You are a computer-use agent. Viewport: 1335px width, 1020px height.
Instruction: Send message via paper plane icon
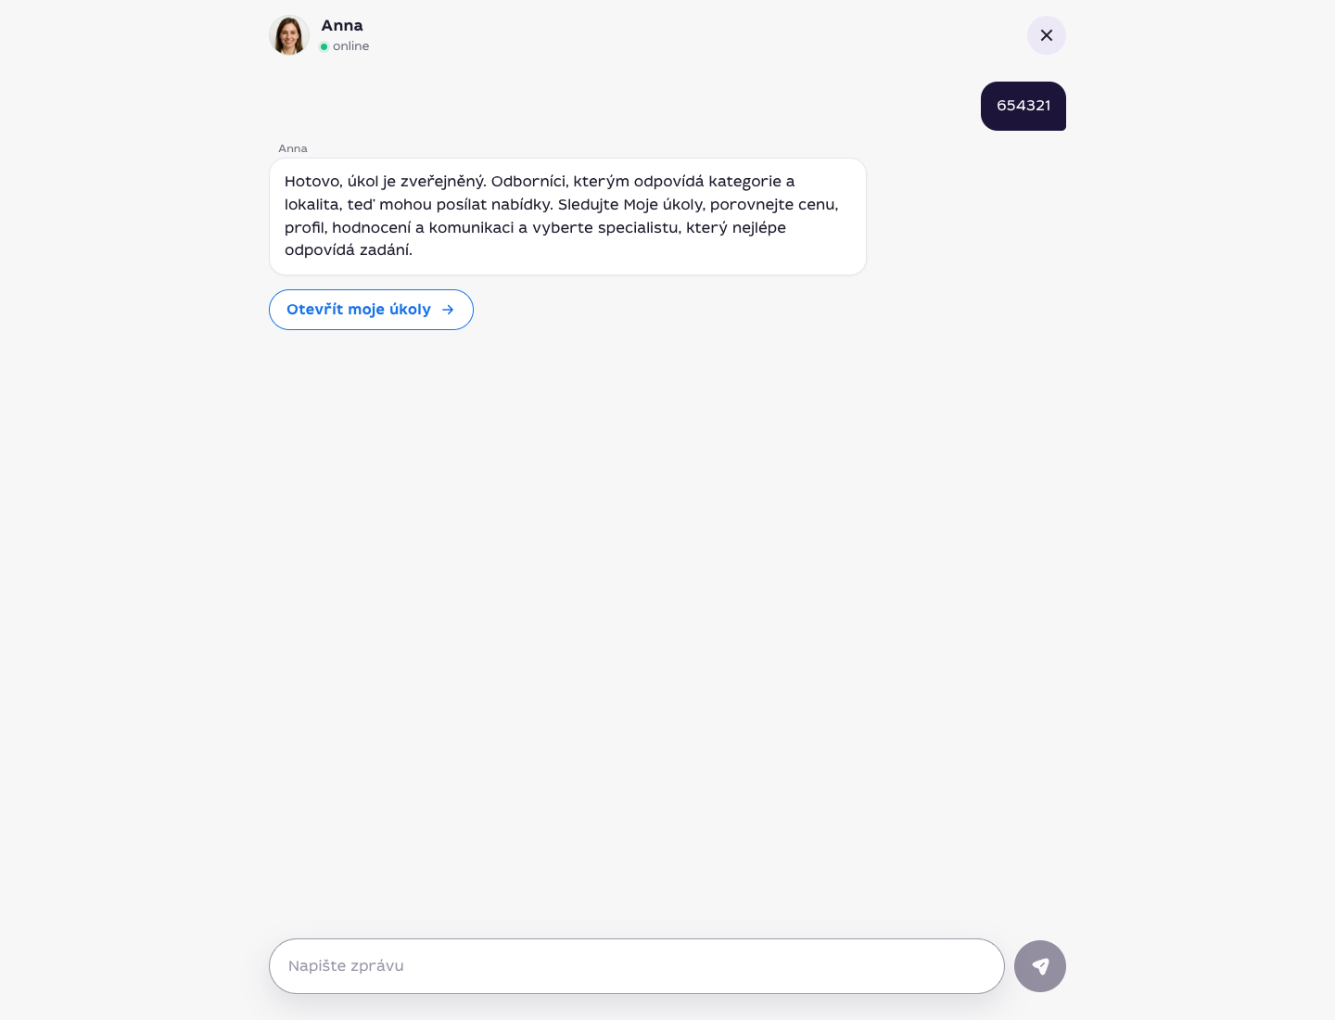point(1040,966)
